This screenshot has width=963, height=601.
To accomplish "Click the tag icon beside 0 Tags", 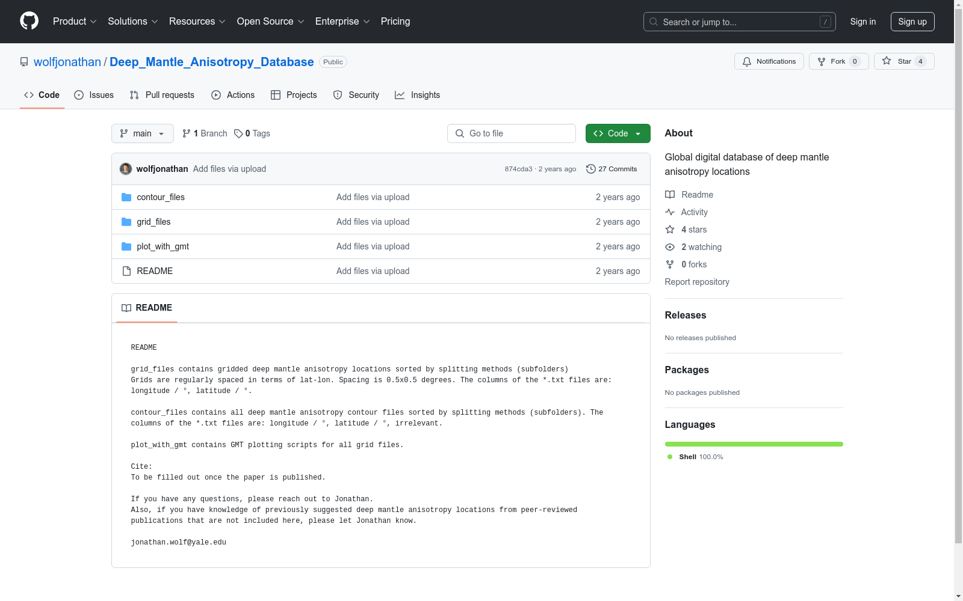I will point(238,133).
